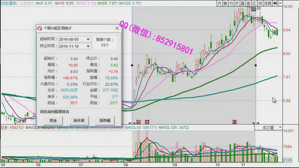Click the 资金 ranking button
This screenshot has width=299, height=168.
(53, 120)
